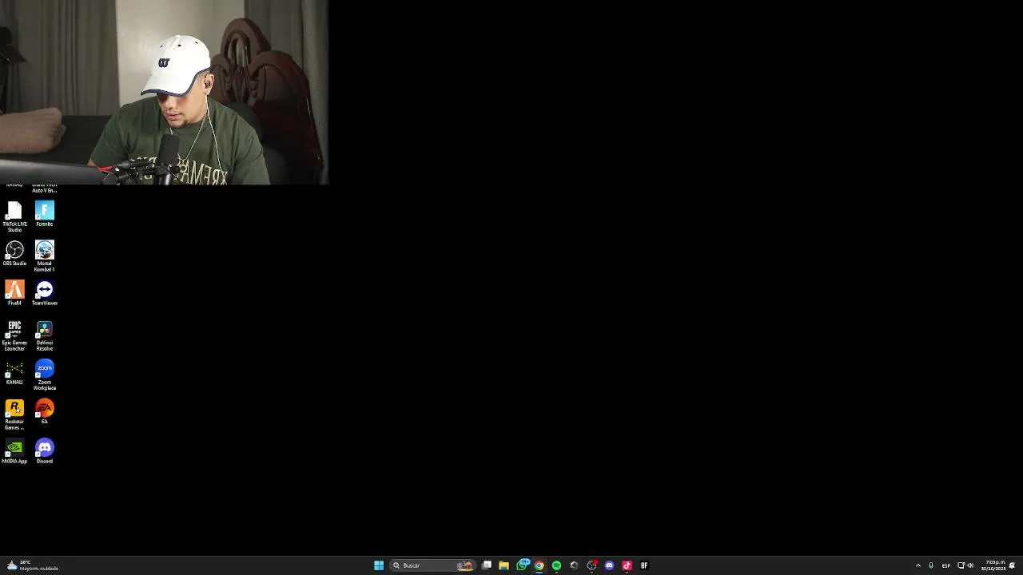Launch the DaVinci Resolve desktop shortcut
This screenshot has width=1023, height=575.
pyautogui.click(x=45, y=335)
